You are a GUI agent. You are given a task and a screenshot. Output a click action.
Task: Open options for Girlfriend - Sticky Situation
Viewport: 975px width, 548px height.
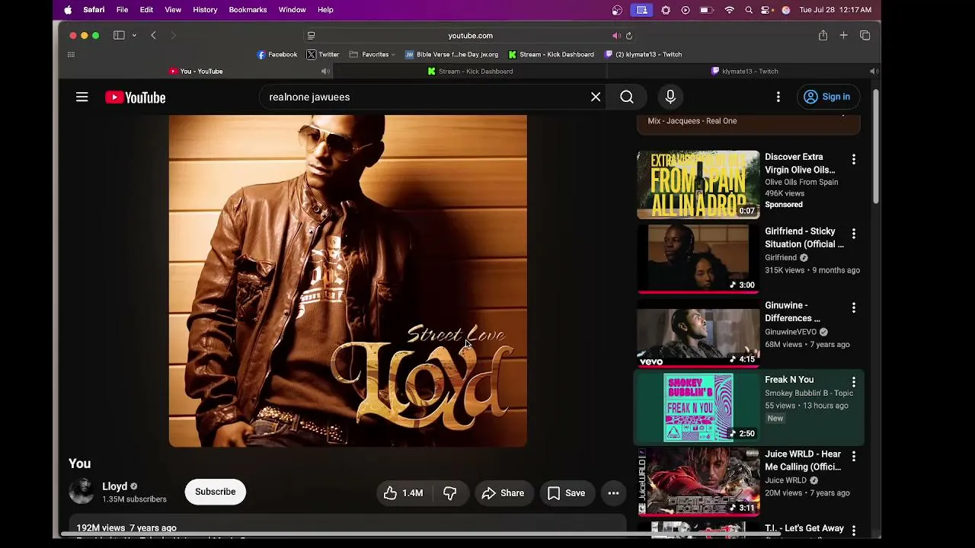(x=854, y=234)
